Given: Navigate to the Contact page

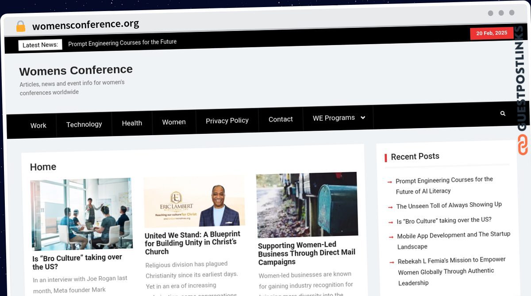Looking at the screenshot, I should pos(281,119).
